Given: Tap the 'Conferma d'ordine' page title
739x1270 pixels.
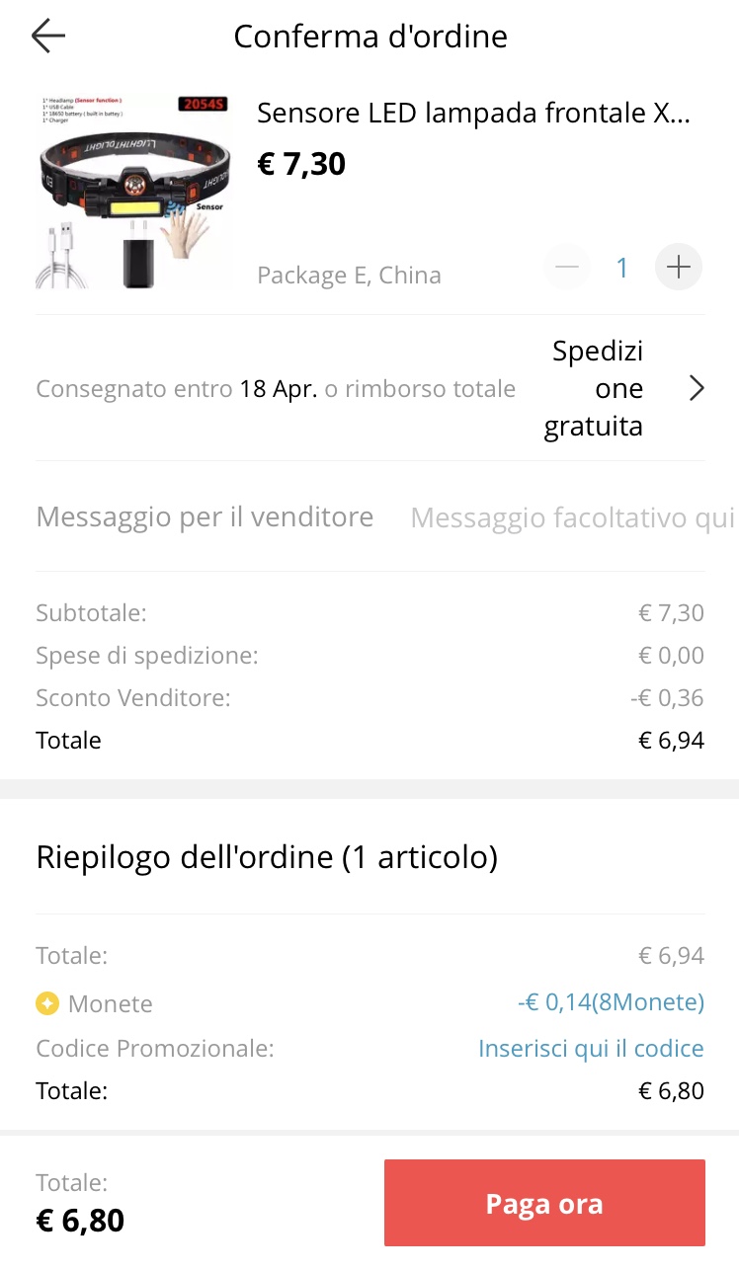Looking at the screenshot, I should pyautogui.click(x=370, y=37).
